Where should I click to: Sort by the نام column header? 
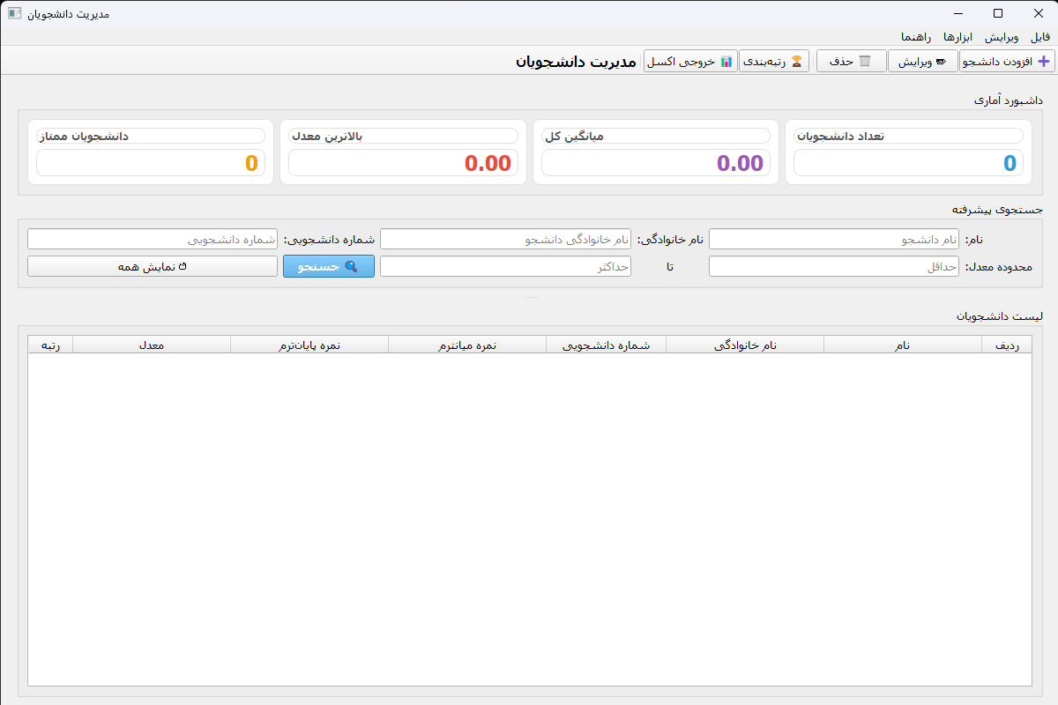coord(903,345)
